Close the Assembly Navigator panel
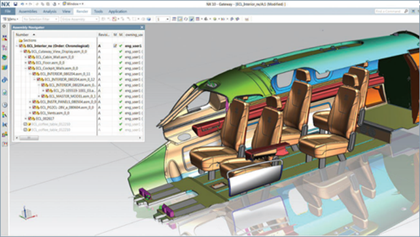 (x=142, y=27)
